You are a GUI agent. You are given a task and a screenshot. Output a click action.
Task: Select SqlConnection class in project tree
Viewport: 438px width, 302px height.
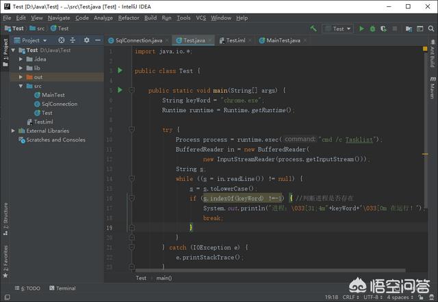click(59, 104)
